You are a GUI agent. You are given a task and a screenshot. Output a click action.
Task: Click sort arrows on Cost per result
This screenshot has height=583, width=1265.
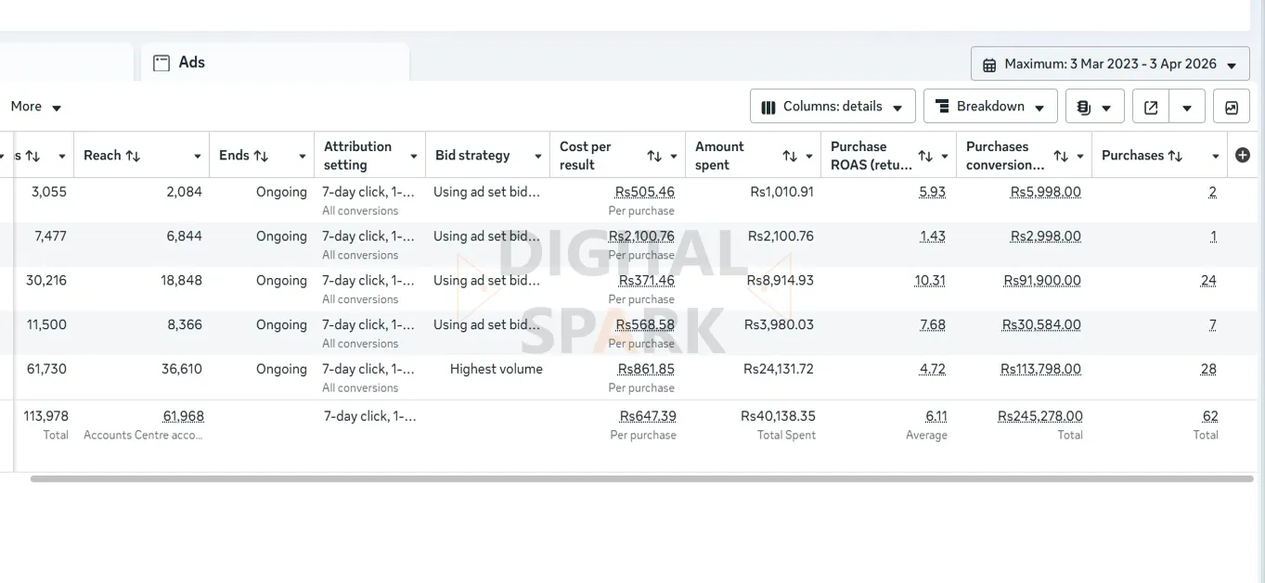[654, 156]
